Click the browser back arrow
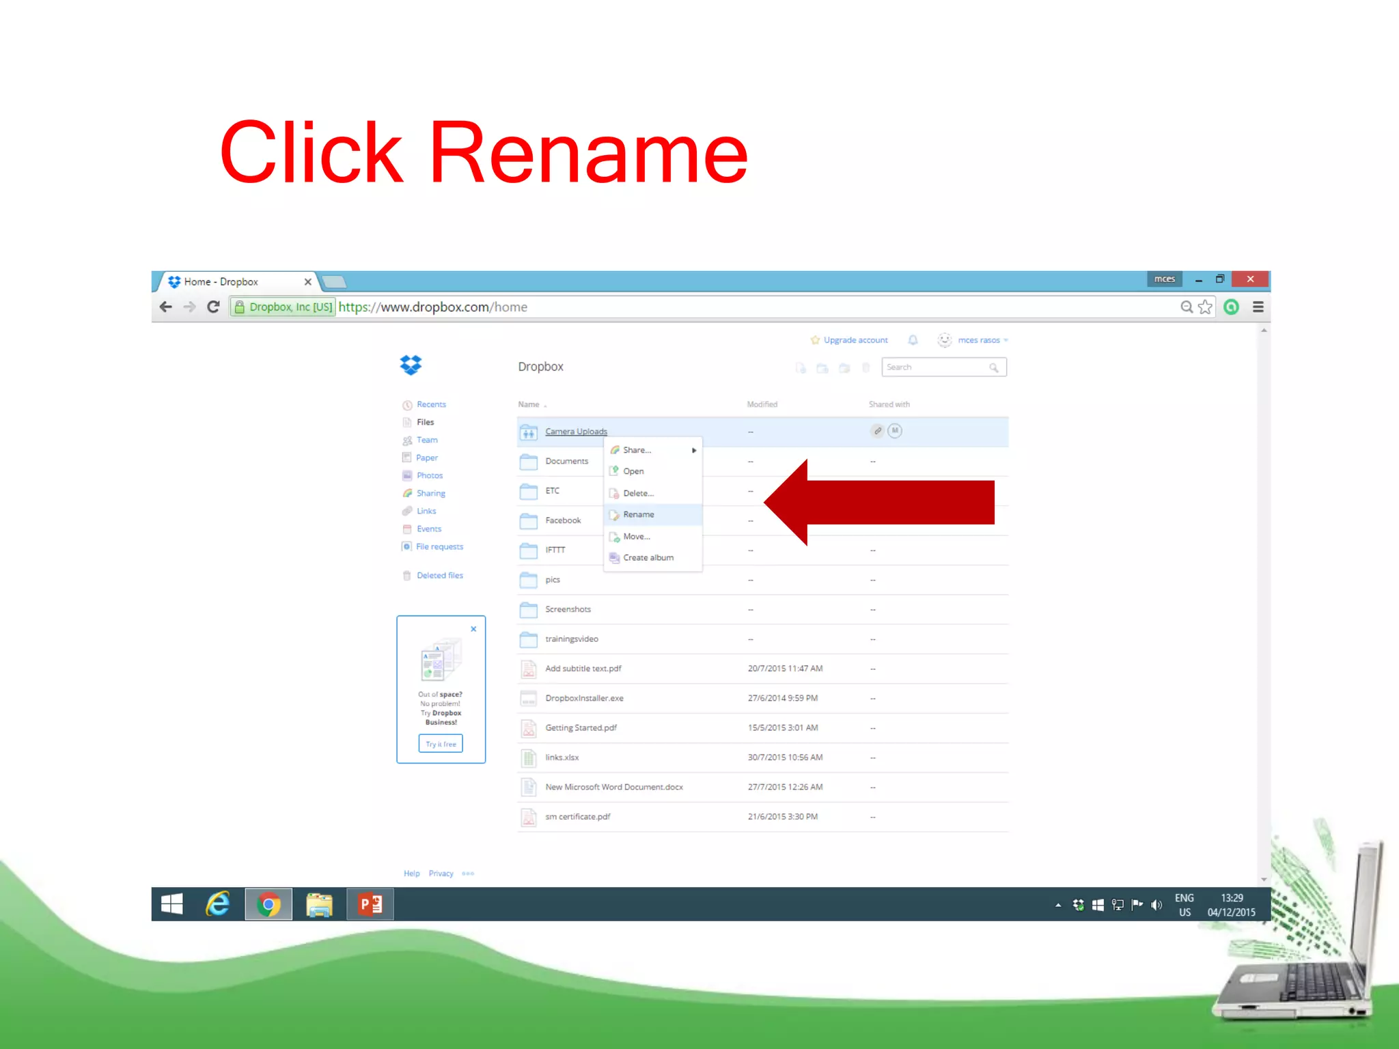 (x=166, y=307)
